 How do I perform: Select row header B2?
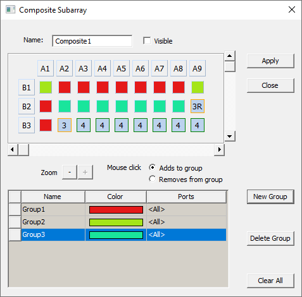click(27, 106)
